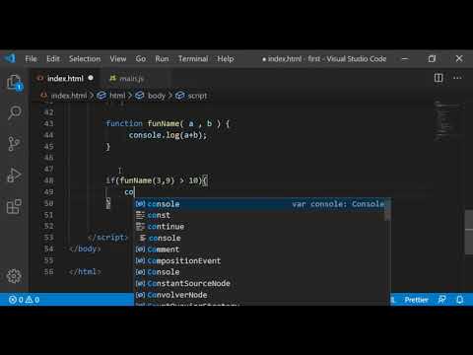Image resolution: width=473 pixels, height=355 pixels.
Task: Select the first console variable suggestion
Action: (x=259, y=204)
